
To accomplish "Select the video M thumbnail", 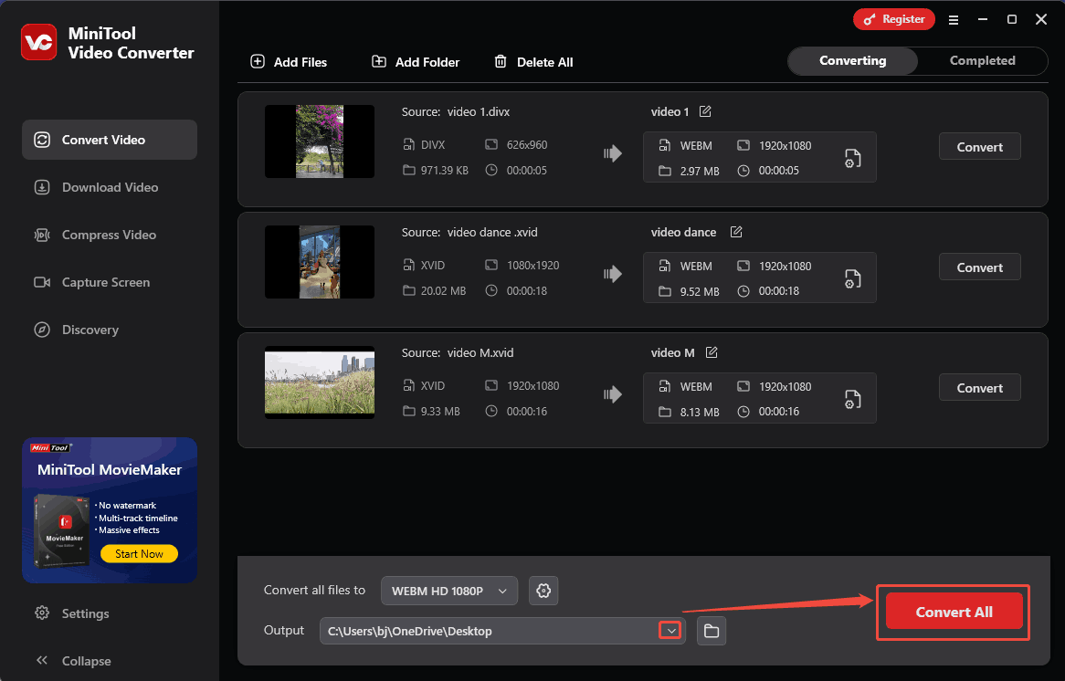I will pos(320,382).
